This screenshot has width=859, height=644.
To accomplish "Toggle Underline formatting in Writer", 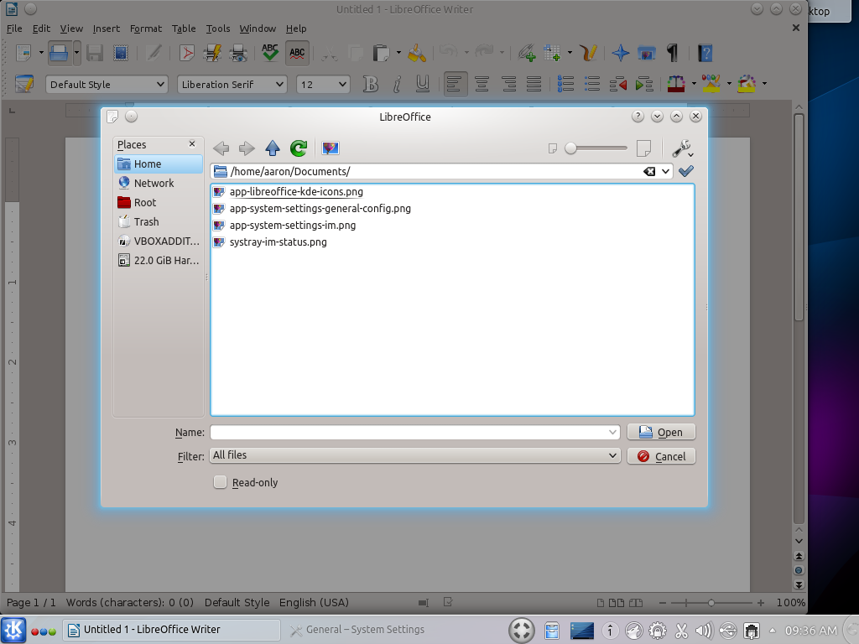I will [423, 84].
